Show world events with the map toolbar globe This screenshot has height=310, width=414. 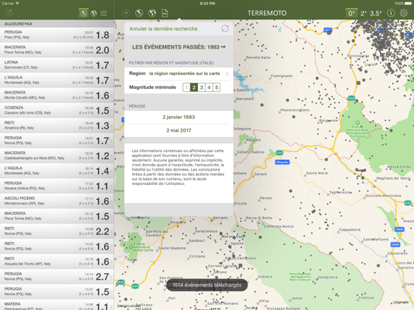(x=152, y=13)
